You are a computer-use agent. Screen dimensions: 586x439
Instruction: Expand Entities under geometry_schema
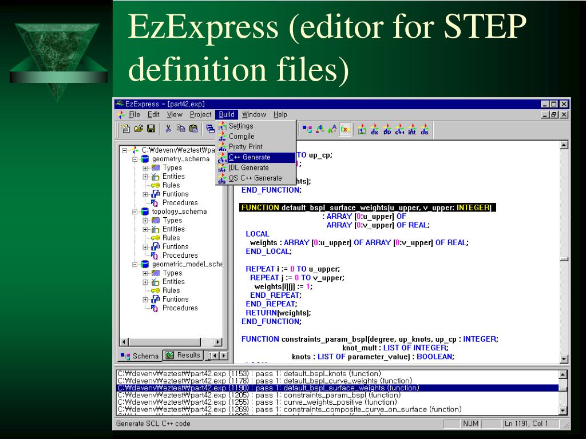[145, 177]
